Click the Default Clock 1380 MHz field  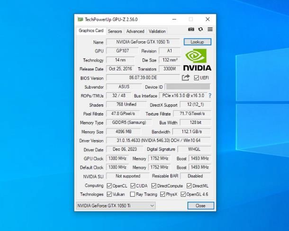tap(117, 167)
